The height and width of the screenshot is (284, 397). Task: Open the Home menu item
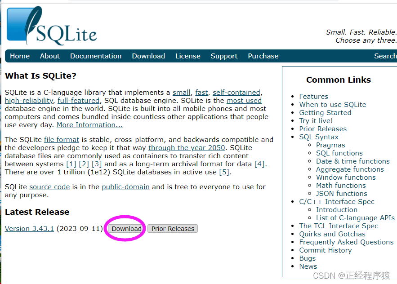click(20, 56)
